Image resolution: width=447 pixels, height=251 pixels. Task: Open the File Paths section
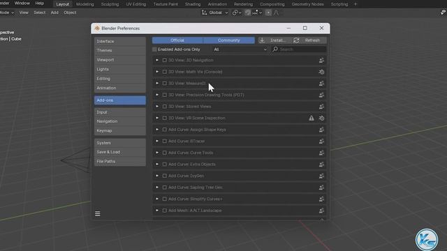[120, 161]
